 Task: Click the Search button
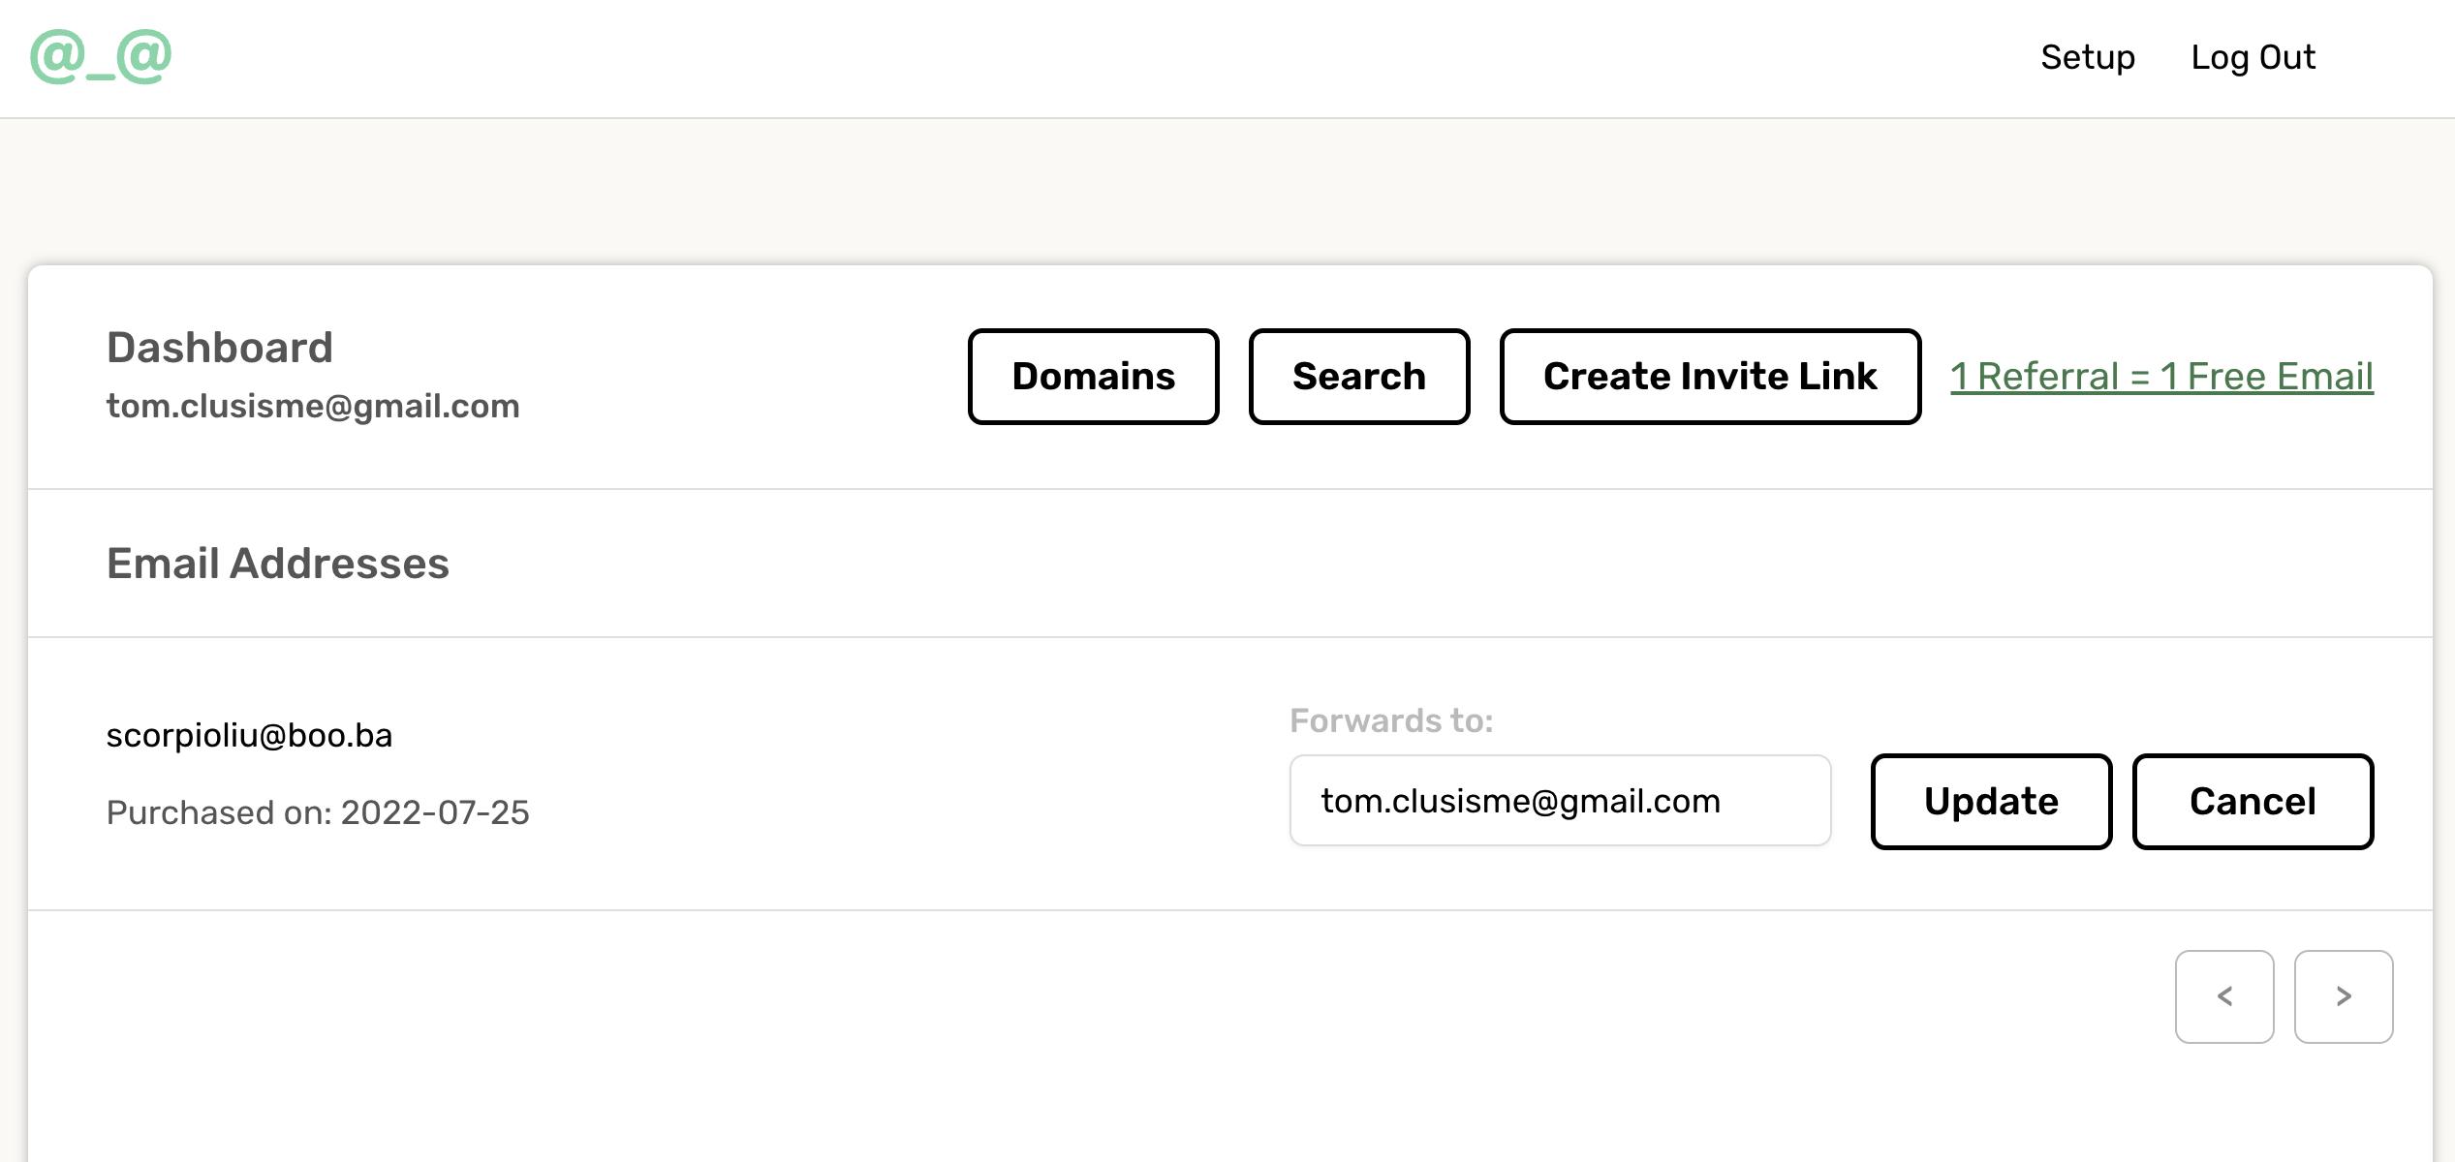click(1358, 377)
